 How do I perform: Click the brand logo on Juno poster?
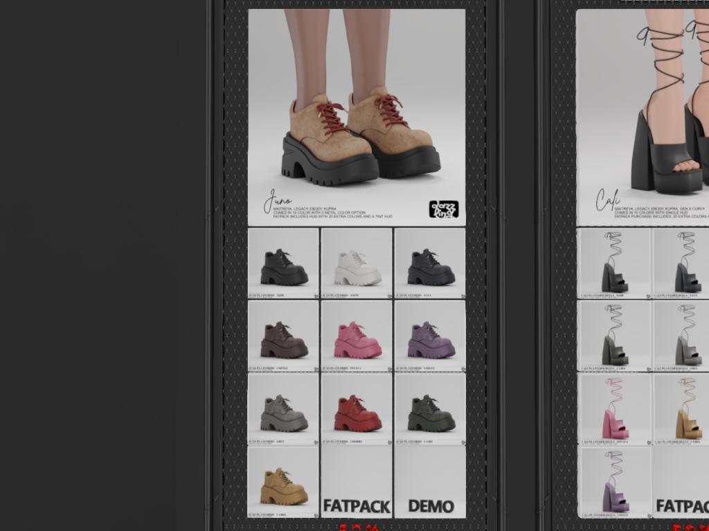[444, 208]
